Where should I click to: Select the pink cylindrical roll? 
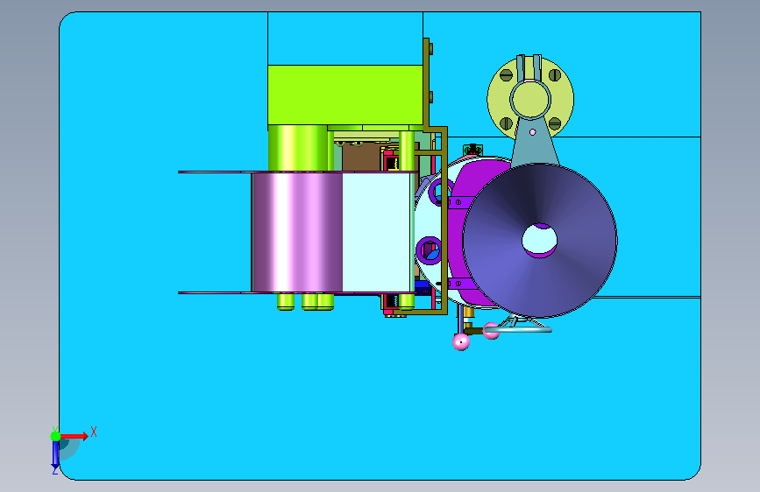(x=297, y=233)
